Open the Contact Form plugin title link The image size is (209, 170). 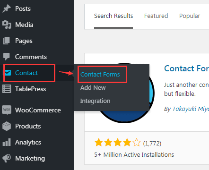187,68
